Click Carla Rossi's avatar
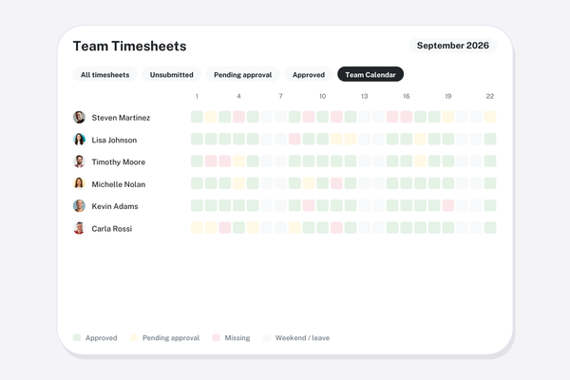Screen dimensions: 570x380 (79, 228)
